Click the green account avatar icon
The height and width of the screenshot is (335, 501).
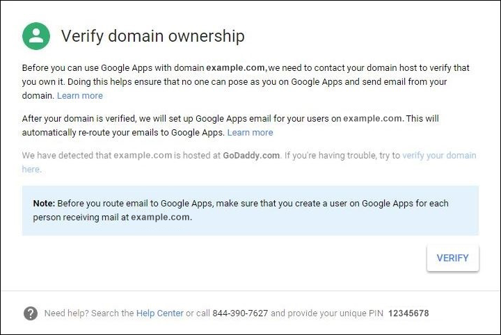click(35, 36)
